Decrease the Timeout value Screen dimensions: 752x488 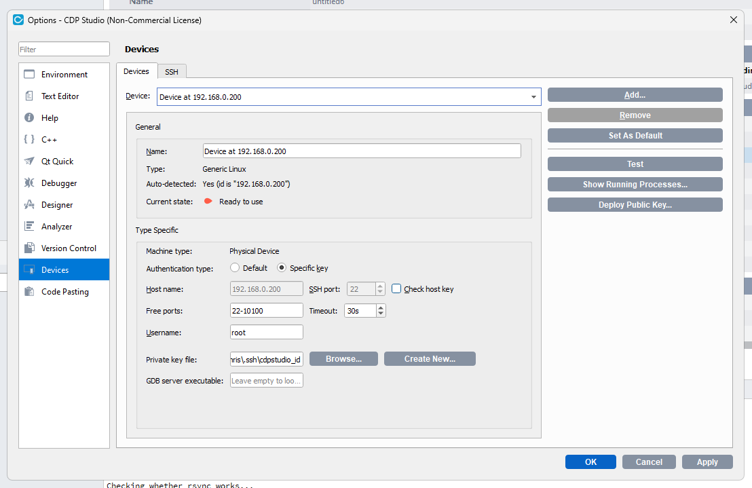[x=381, y=314]
